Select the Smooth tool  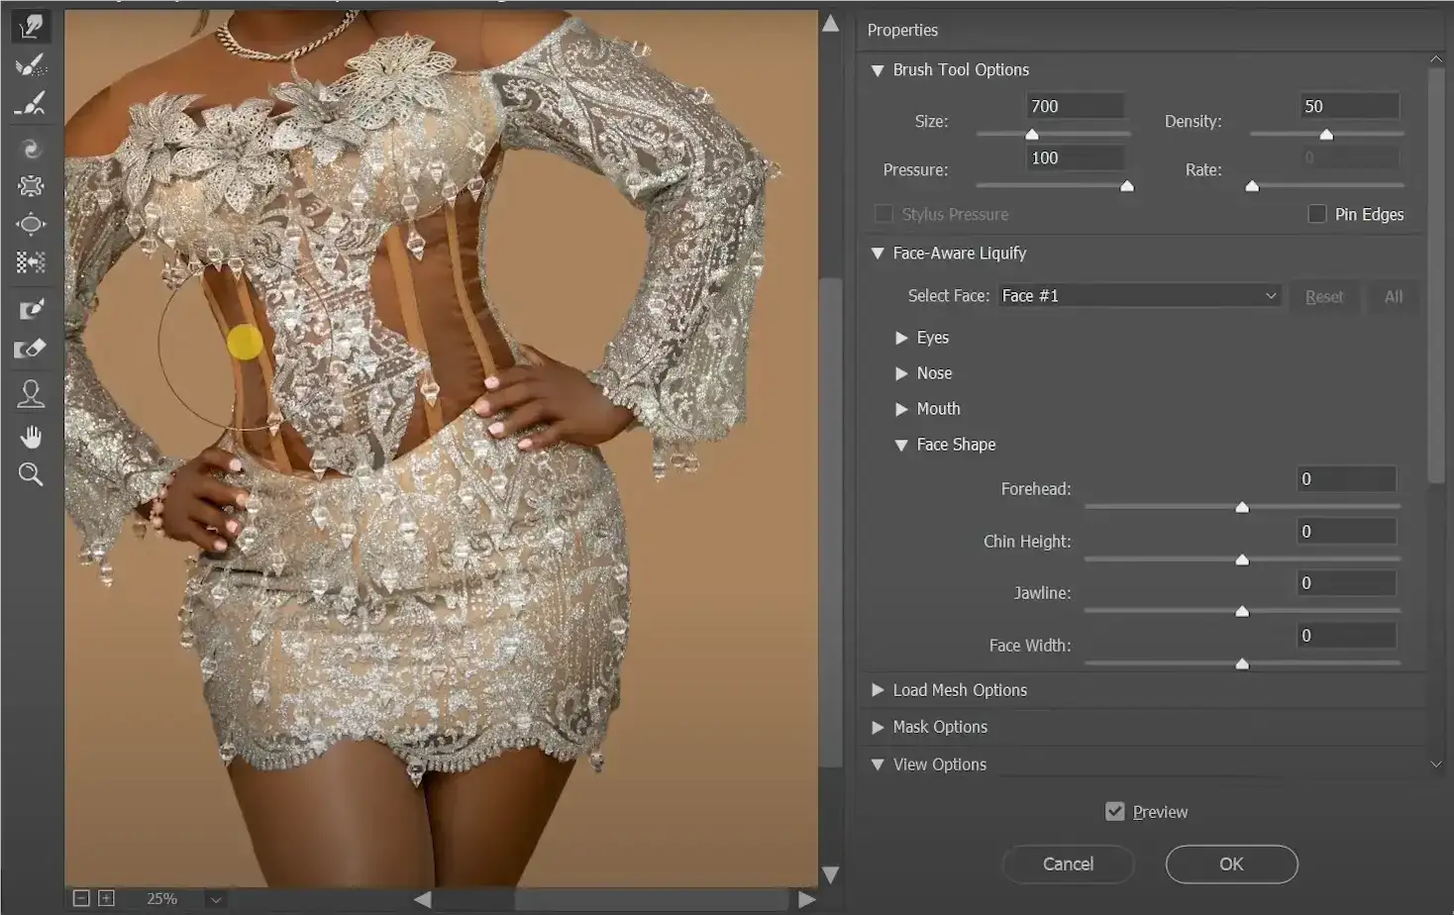tap(31, 105)
